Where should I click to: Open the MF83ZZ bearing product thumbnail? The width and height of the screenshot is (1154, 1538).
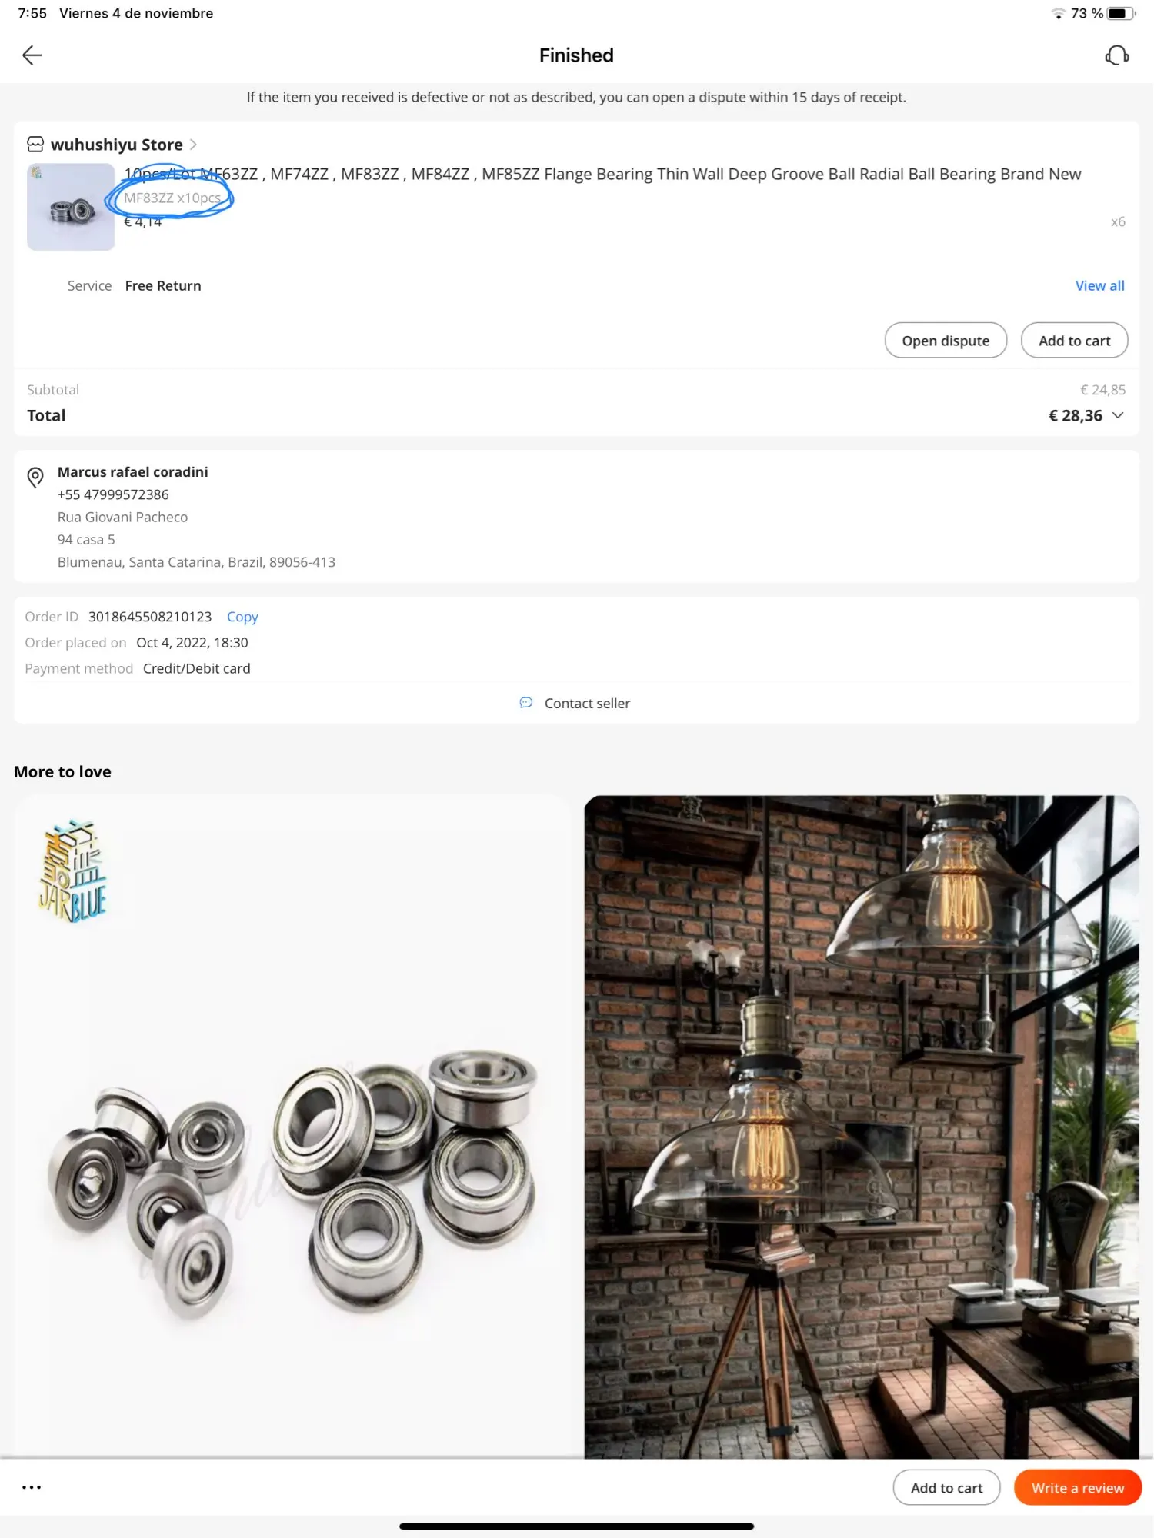click(71, 207)
